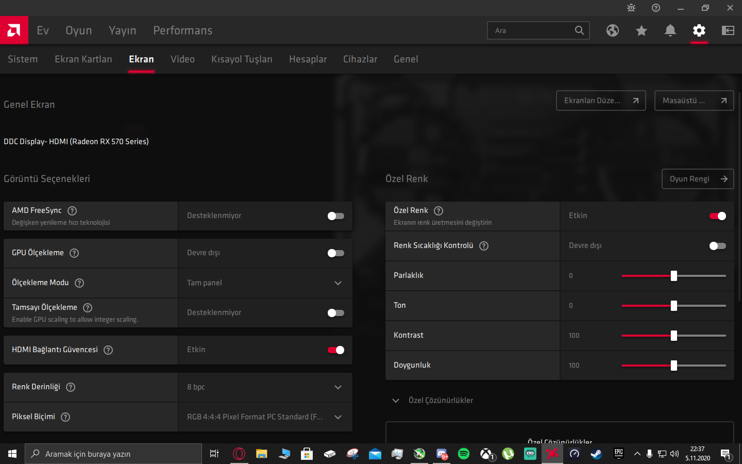Viewport: 742px width, 464px height.
Task: Open Windows Start menu
Action: point(12,454)
